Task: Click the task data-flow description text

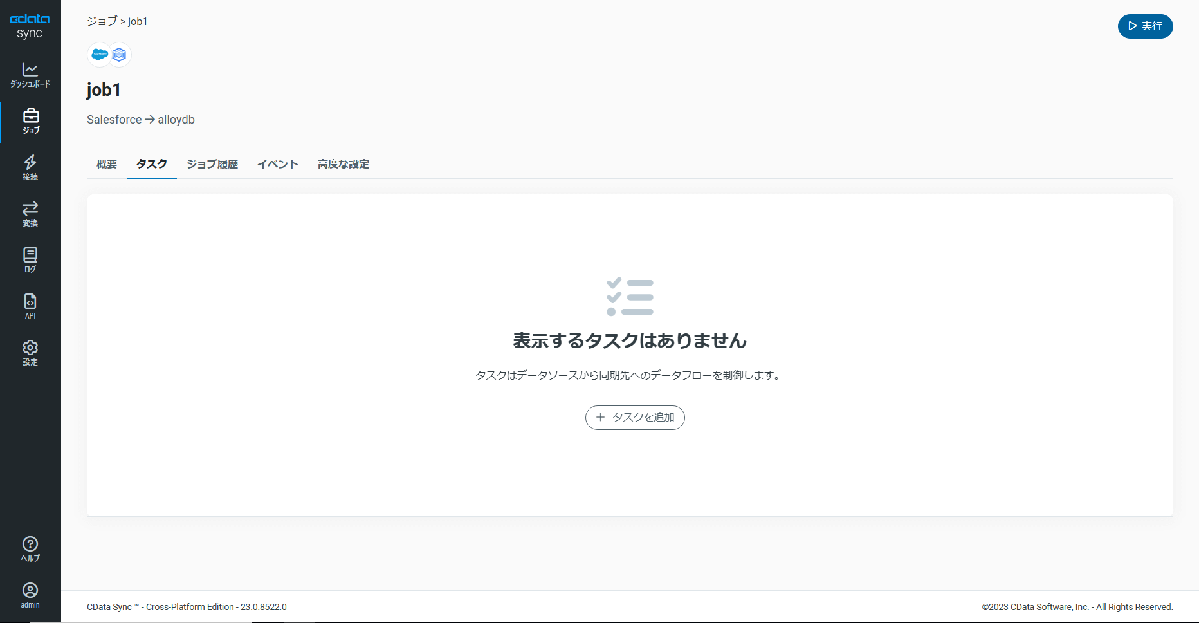Action: [x=630, y=375]
